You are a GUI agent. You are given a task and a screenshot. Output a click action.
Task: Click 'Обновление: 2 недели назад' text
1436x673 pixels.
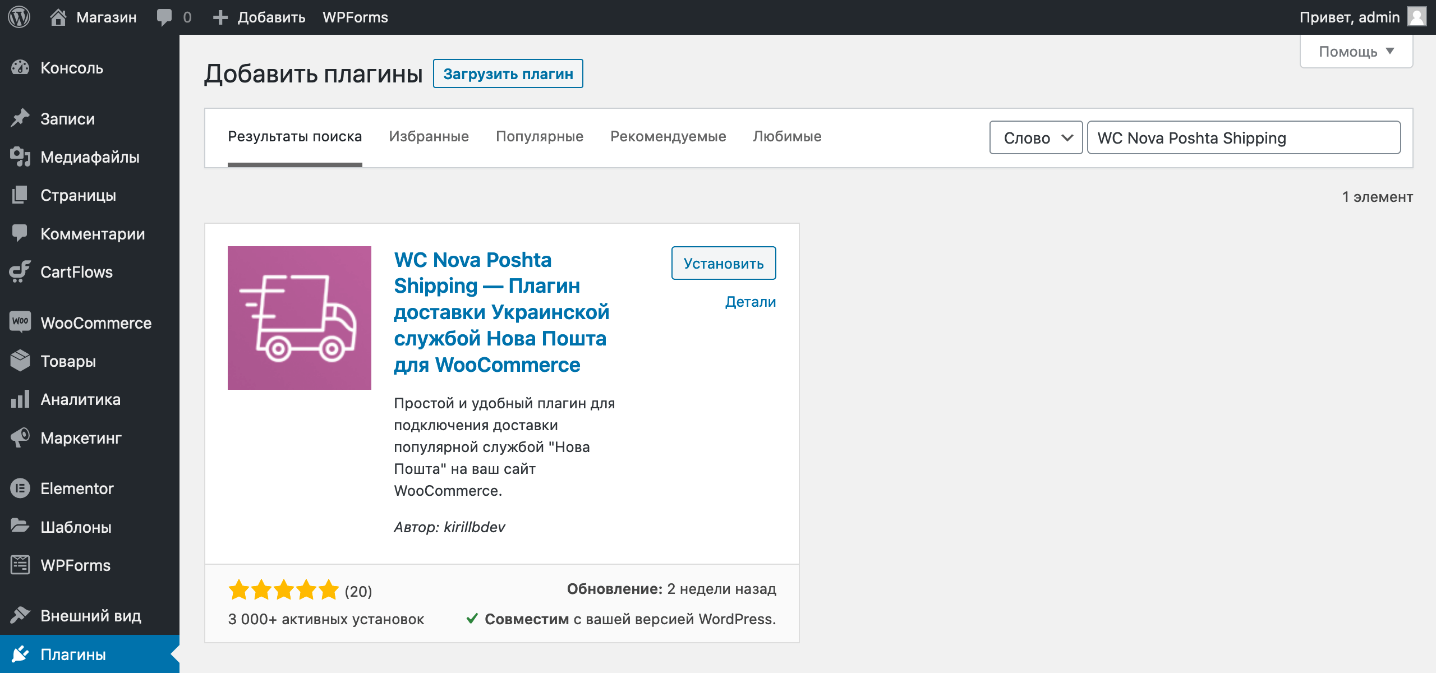(x=671, y=589)
